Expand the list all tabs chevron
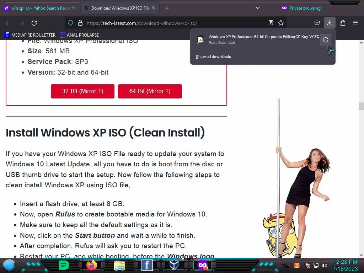 pos(257,8)
